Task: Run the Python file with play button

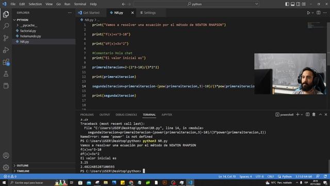Action: click(x=308, y=13)
